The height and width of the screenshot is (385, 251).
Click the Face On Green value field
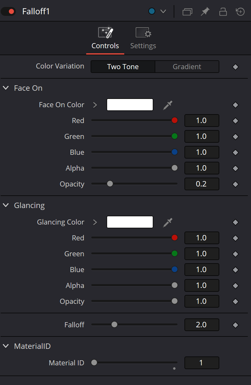[202, 136]
